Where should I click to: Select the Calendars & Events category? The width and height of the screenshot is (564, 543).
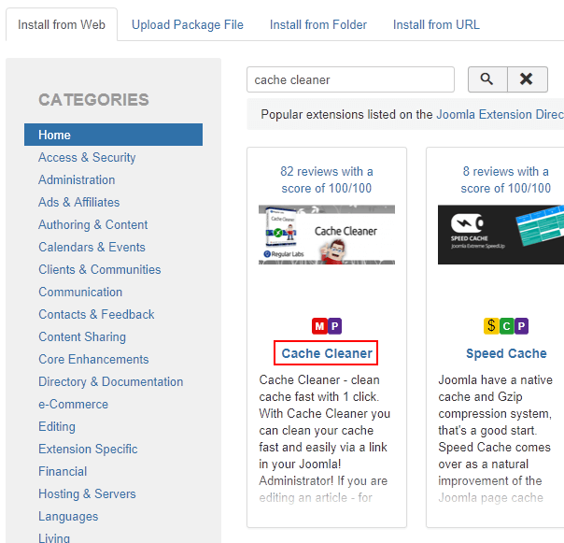coord(92,247)
